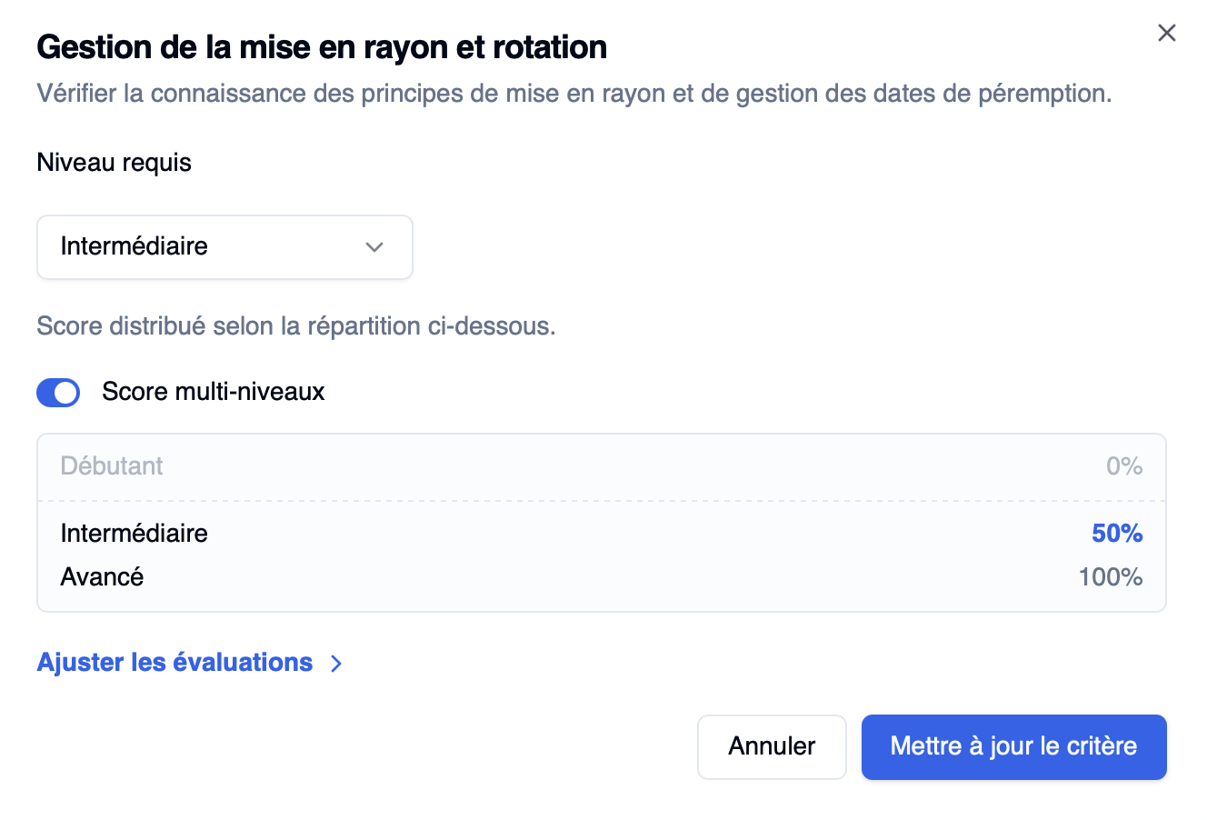Click the 0% value for Débutant
1207x820 pixels.
[1124, 465]
